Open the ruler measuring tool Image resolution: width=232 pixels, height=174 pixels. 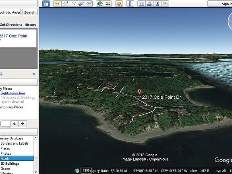[130, 4]
